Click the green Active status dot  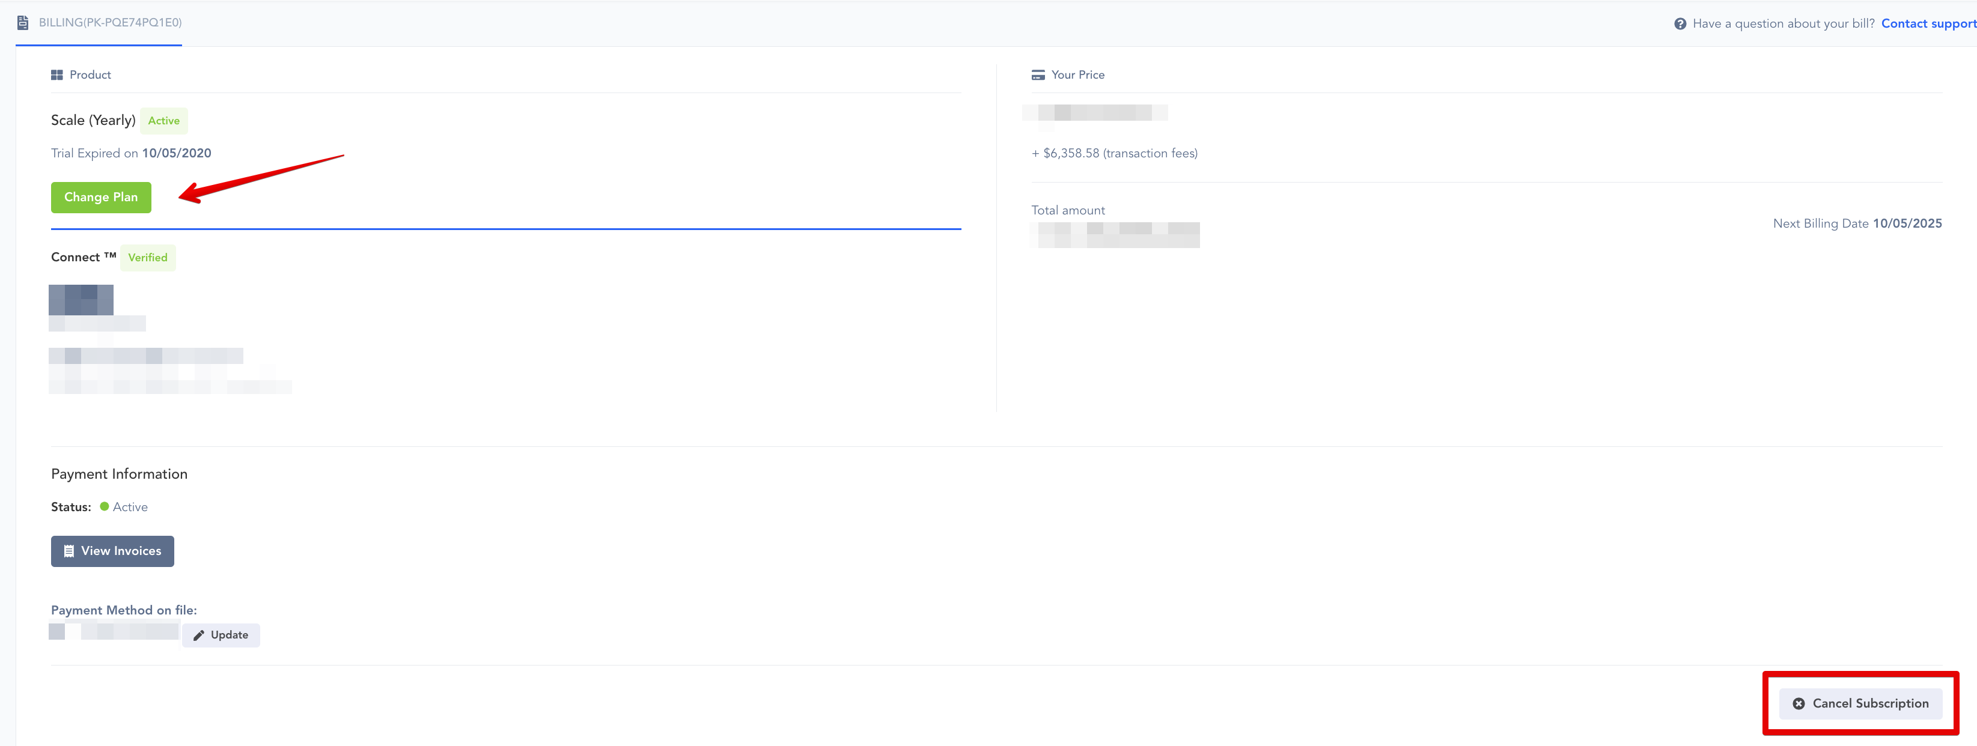click(x=105, y=506)
